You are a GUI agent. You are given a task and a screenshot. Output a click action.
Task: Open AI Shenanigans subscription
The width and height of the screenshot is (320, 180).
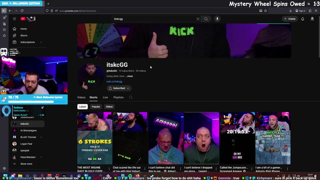[x=27, y=130]
